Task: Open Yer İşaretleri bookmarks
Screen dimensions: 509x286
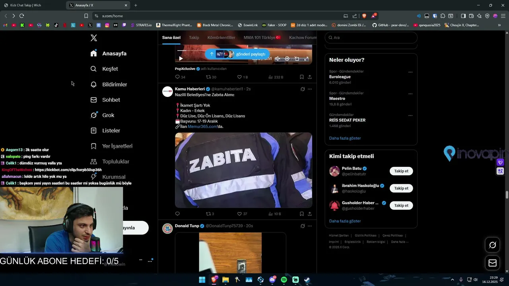Action: click(x=111, y=146)
